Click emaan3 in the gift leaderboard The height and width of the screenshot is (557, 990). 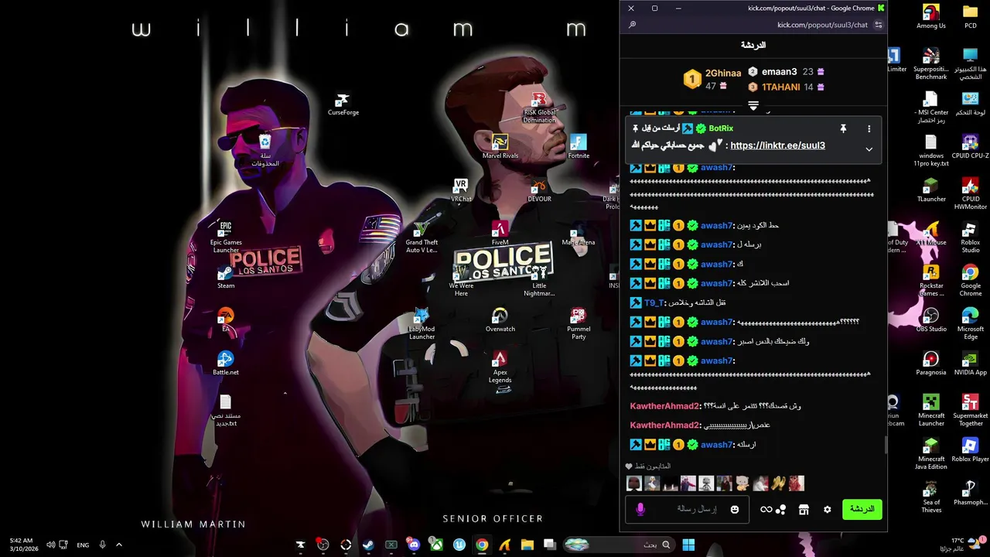779,72
